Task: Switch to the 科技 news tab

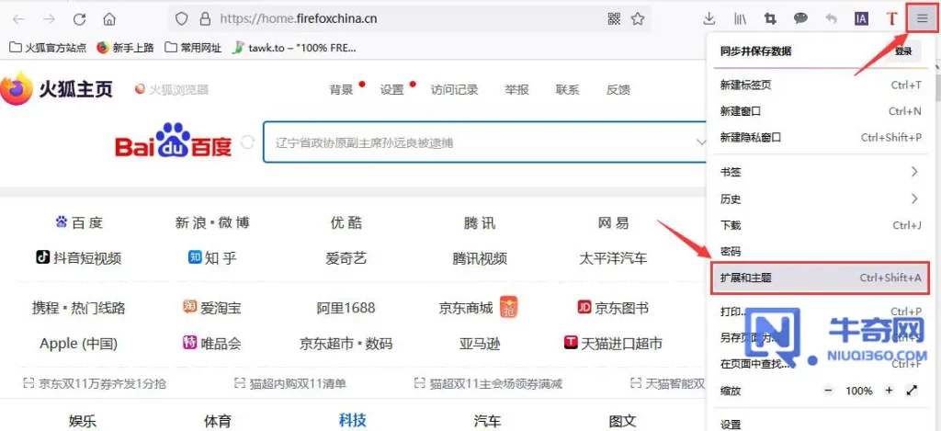Action: point(352,420)
